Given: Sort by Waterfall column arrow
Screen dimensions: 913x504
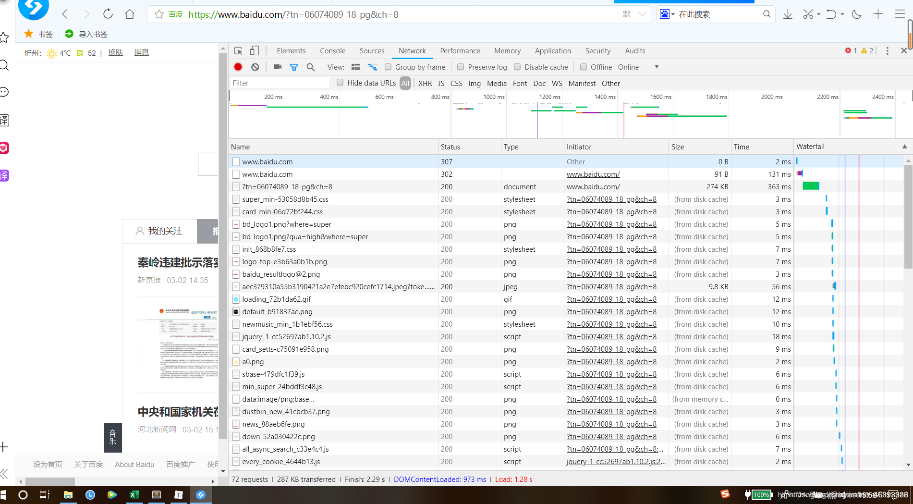Looking at the screenshot, I should coord(905,147).
